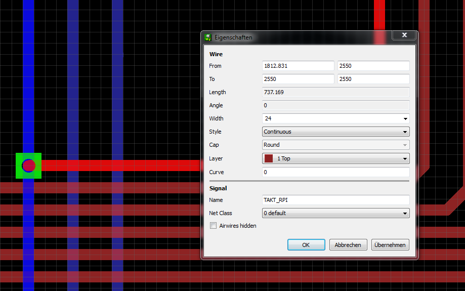Edit the To X coordinate field
Screen dimensions: 465x291
298,79
